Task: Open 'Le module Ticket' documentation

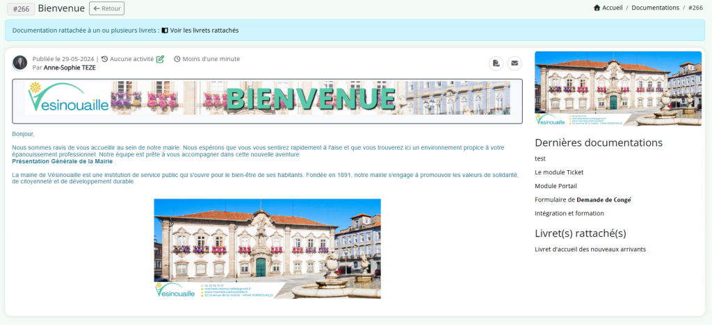Action: tap(559, 172)
